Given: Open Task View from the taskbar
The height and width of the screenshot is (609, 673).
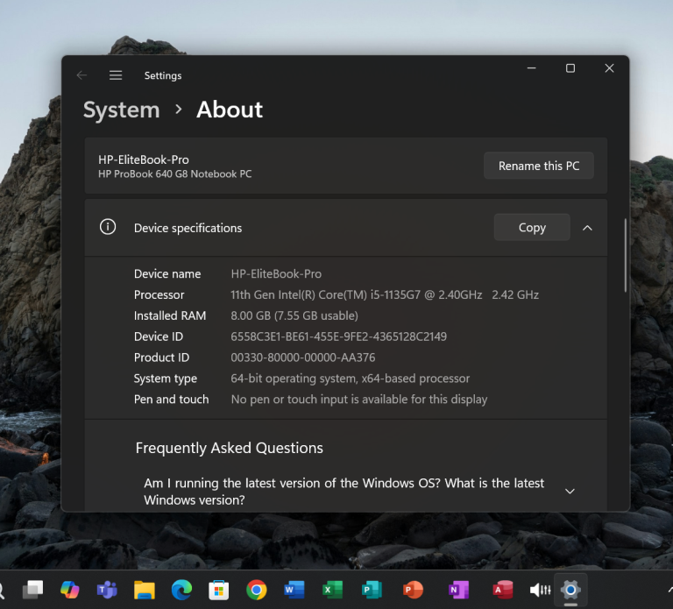Looking at the screenshot, I should [x=32, y=590].
